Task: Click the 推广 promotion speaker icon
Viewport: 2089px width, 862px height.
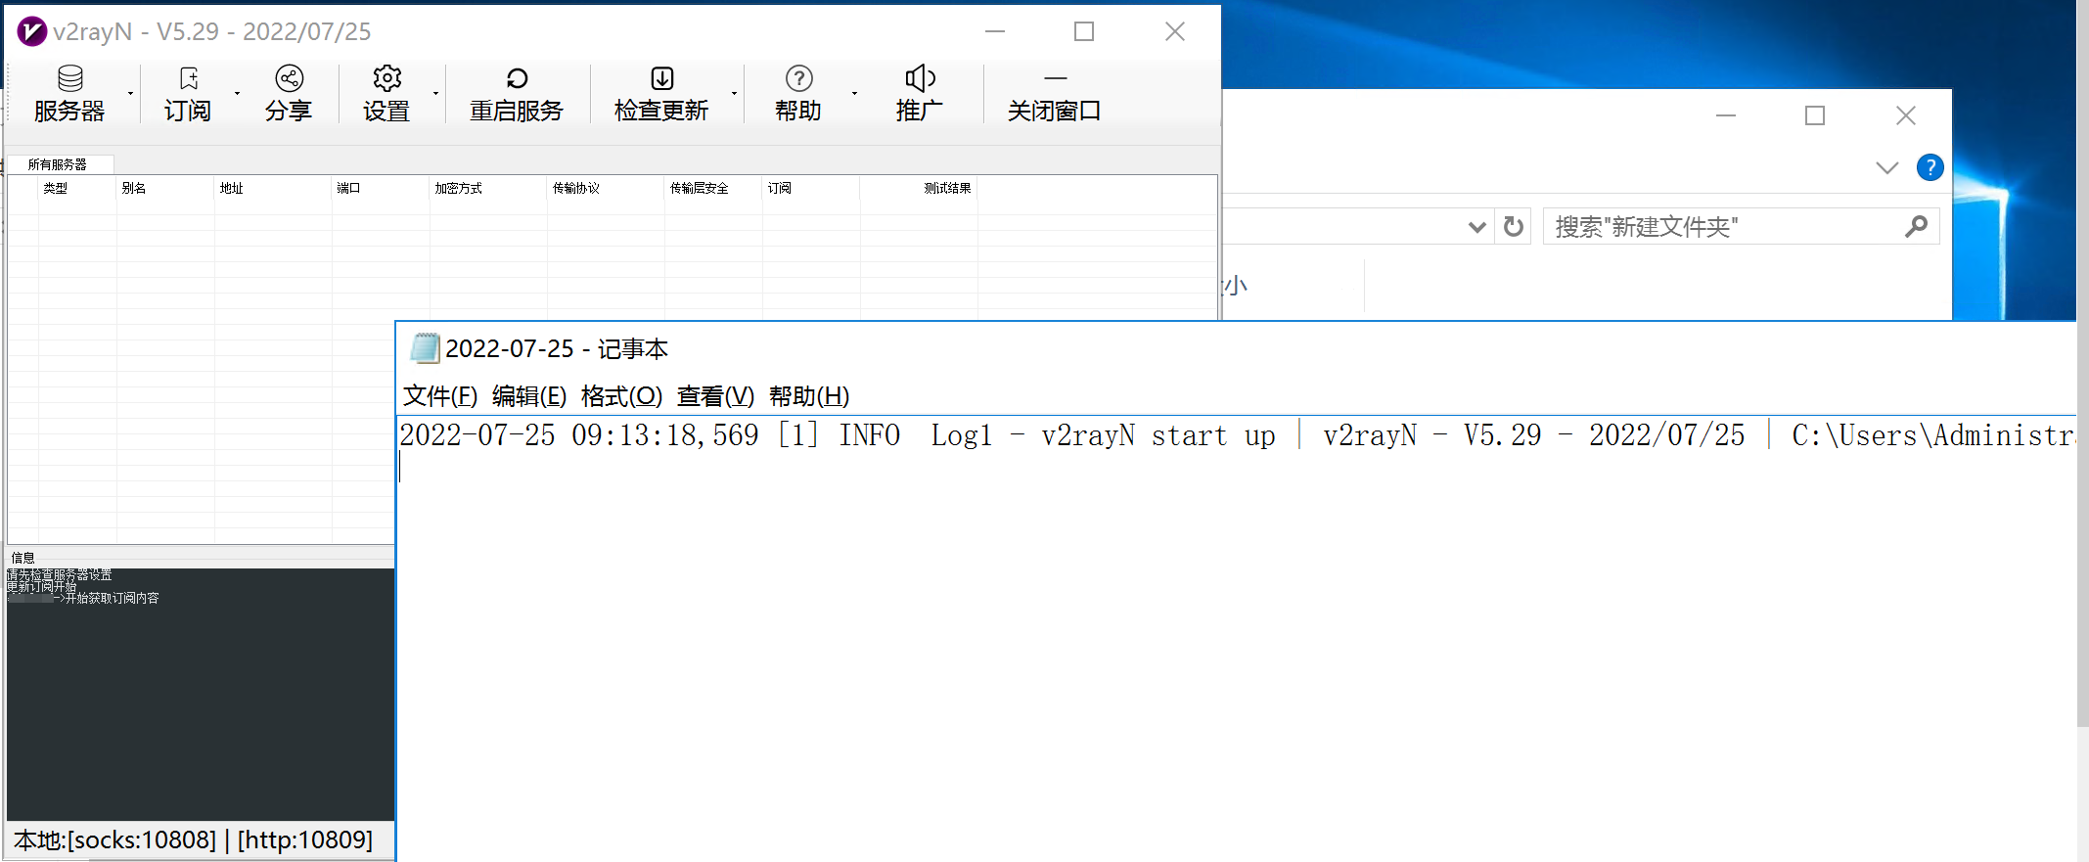Action: [920, 78]
